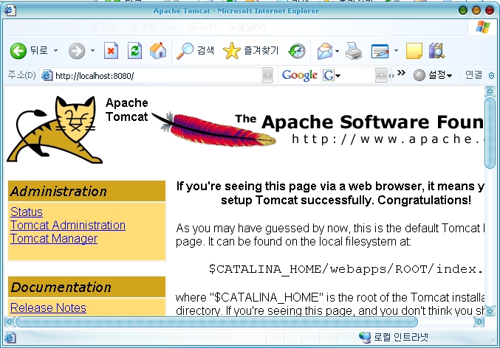Open Search (검색) magnifier button

[x=195, y=51]
